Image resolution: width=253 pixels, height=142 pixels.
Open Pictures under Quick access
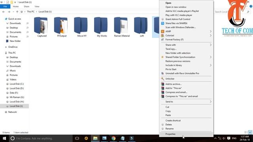pyautogui.click(x=13, y=37)
